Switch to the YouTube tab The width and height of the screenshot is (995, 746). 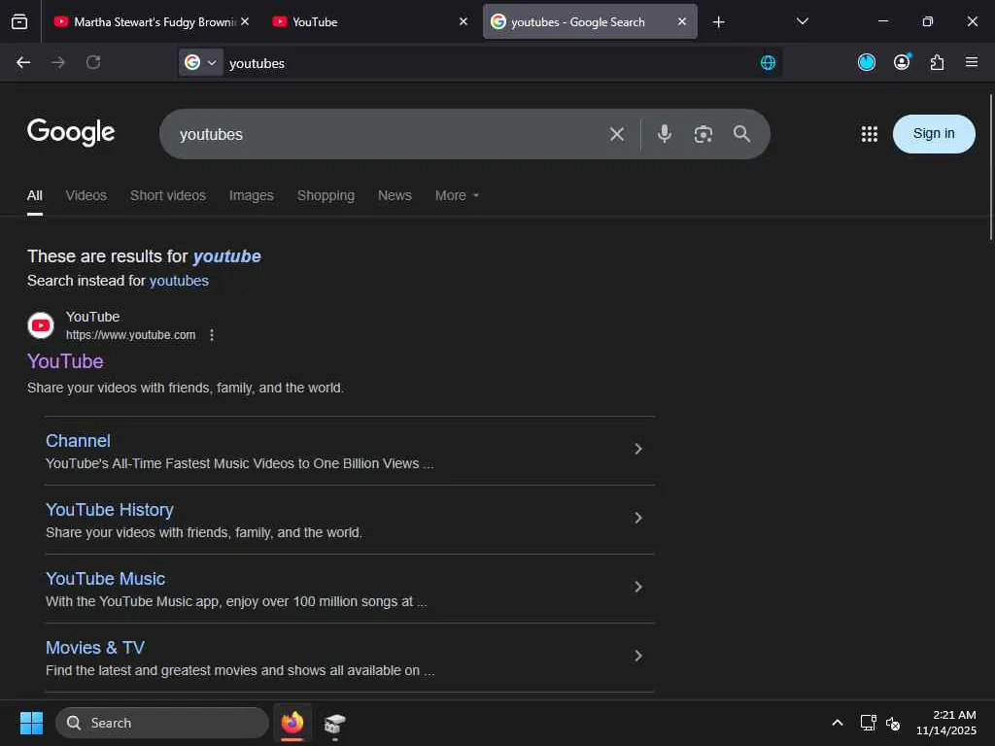[370, 21]
